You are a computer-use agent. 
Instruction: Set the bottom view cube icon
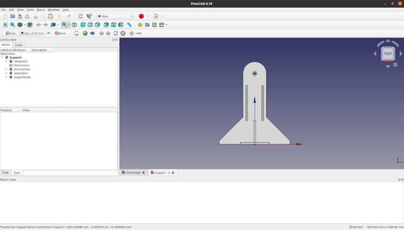pos(113,25)
